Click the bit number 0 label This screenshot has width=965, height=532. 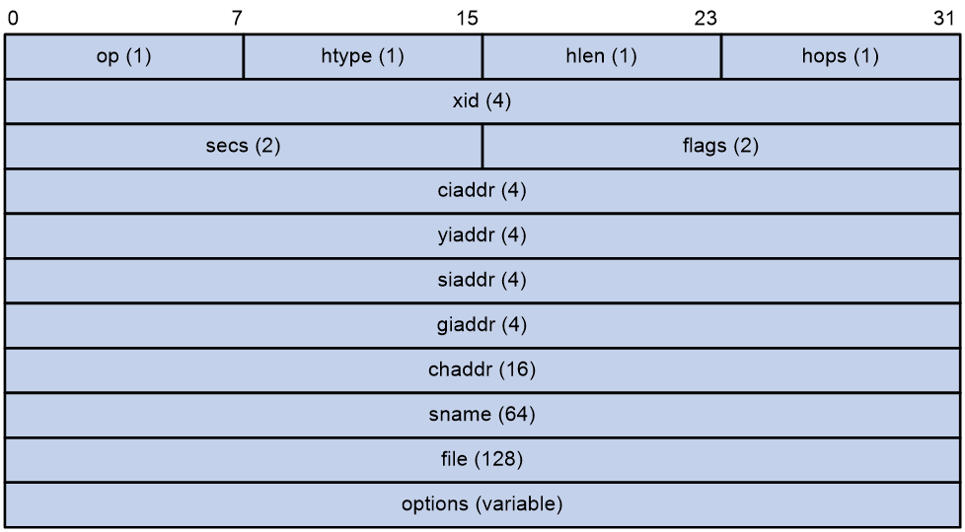pos(12,19)
